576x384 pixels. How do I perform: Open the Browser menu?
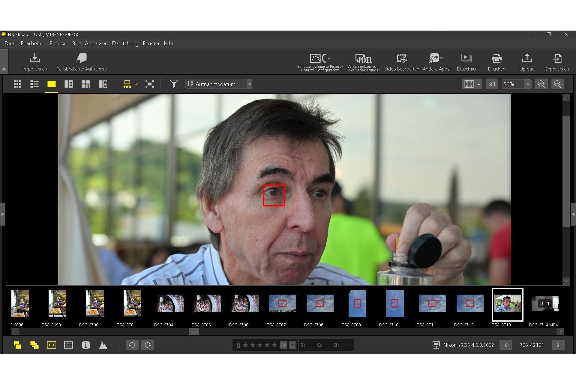tap(59, 43)
